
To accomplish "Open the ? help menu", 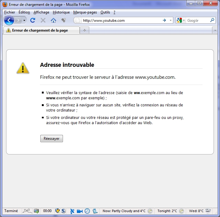I will click(114, 12).
